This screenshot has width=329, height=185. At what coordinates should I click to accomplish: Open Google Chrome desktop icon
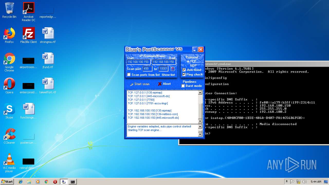click(x=9, y=62)
